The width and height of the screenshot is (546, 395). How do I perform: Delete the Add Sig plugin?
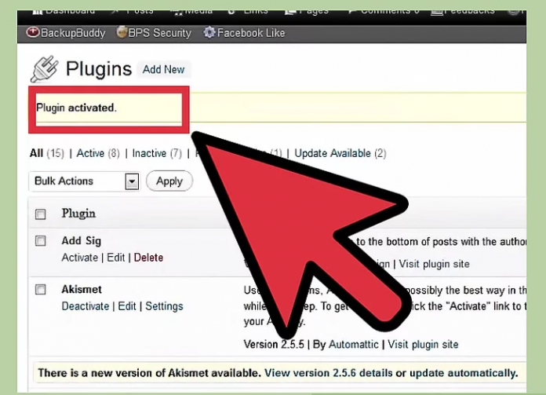[x=148, y=258]
